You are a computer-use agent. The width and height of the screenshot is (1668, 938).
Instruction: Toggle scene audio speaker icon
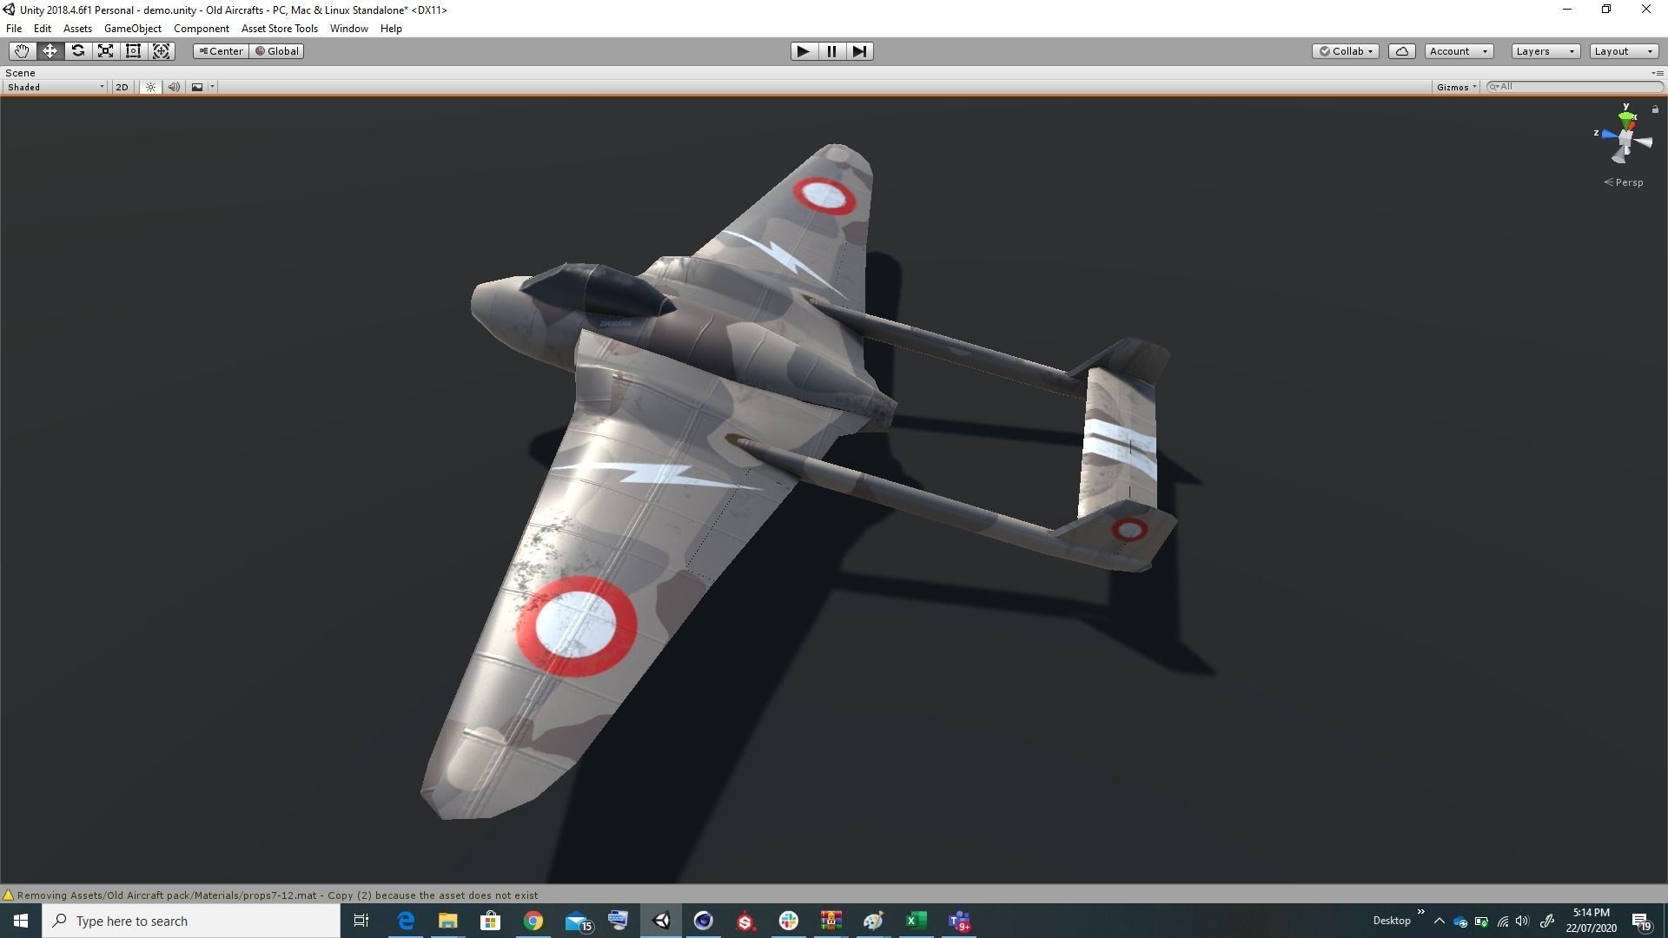pyautogui.click(x=174, y=87)
